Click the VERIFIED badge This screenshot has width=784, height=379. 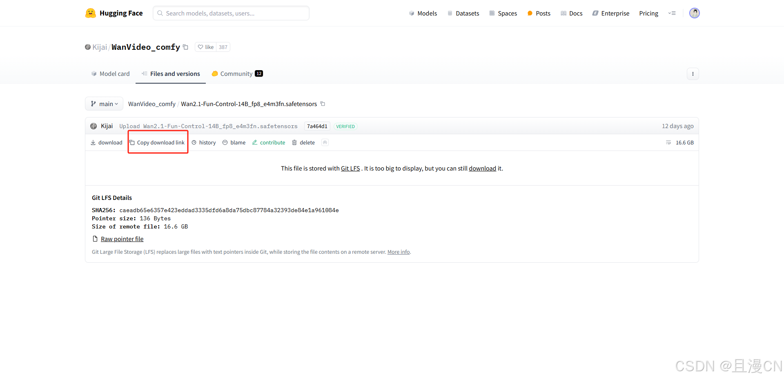[x=345, y=126]
